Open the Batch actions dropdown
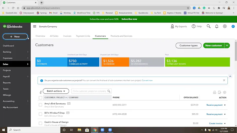 (56, 91)
